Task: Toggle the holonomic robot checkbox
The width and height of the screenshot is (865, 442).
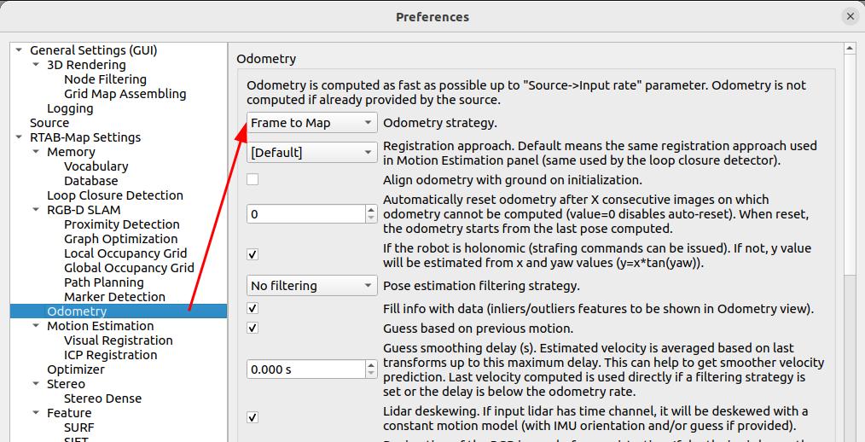Action: pyautogui.click(x=253, y=254)
